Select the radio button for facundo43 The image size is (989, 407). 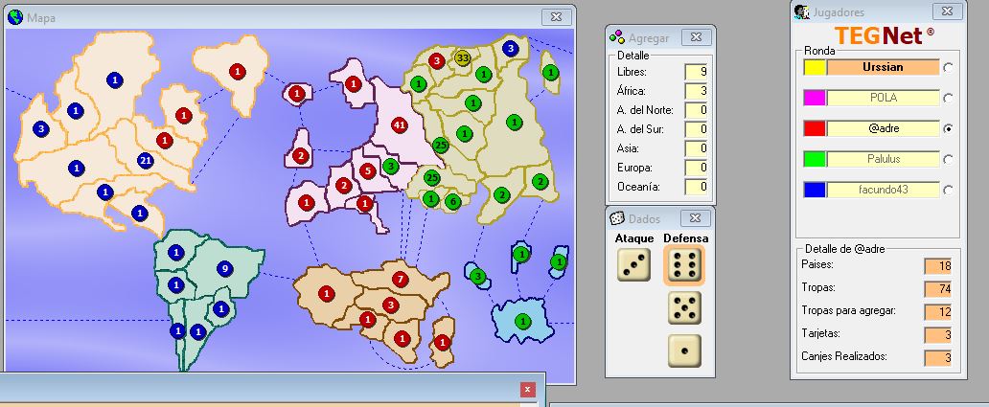point(948,191)
